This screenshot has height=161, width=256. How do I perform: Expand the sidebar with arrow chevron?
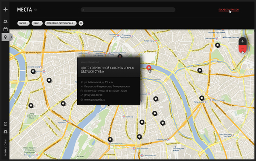point(11,37)
